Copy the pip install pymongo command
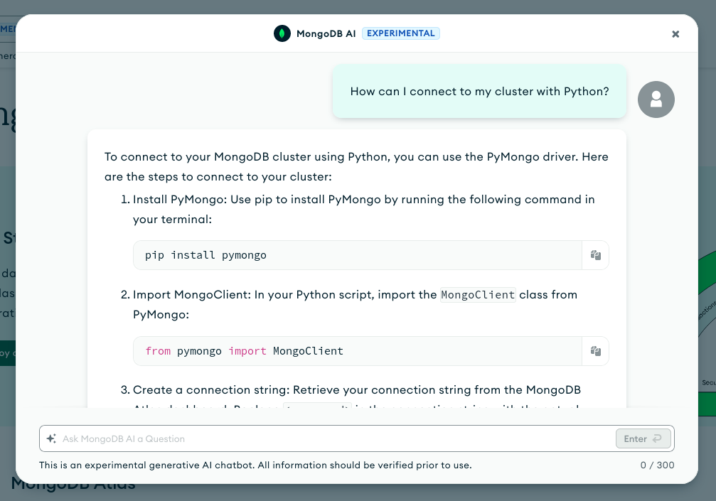Screen dimensions: 716x501 (x=595, y=255)
